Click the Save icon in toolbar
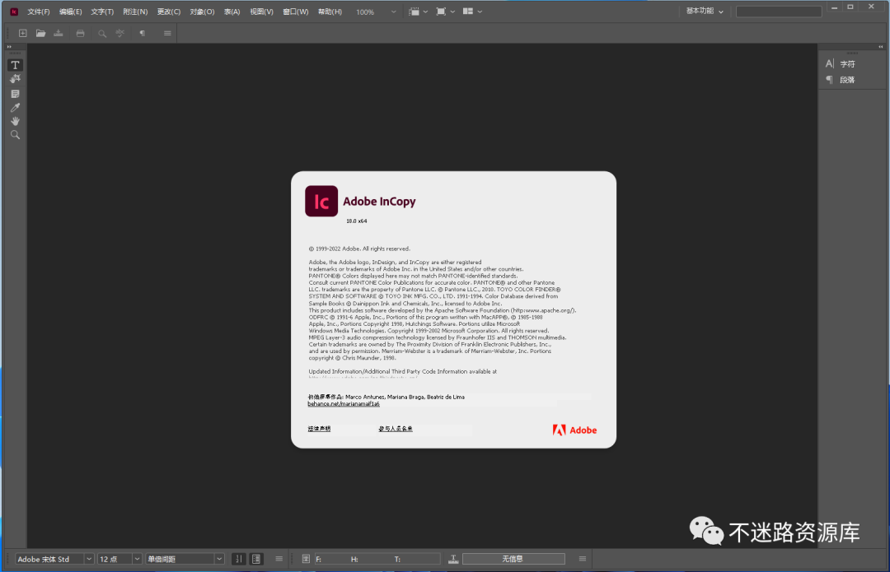Screen dimensions: 890x572 (x=59, y=34)
